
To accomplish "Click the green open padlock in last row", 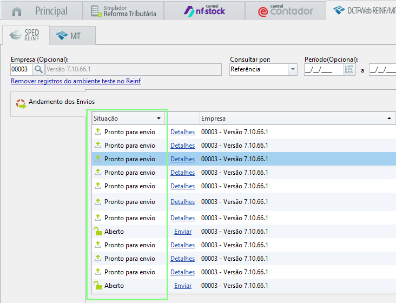I will pyautogui.click(x=98, y=286).
